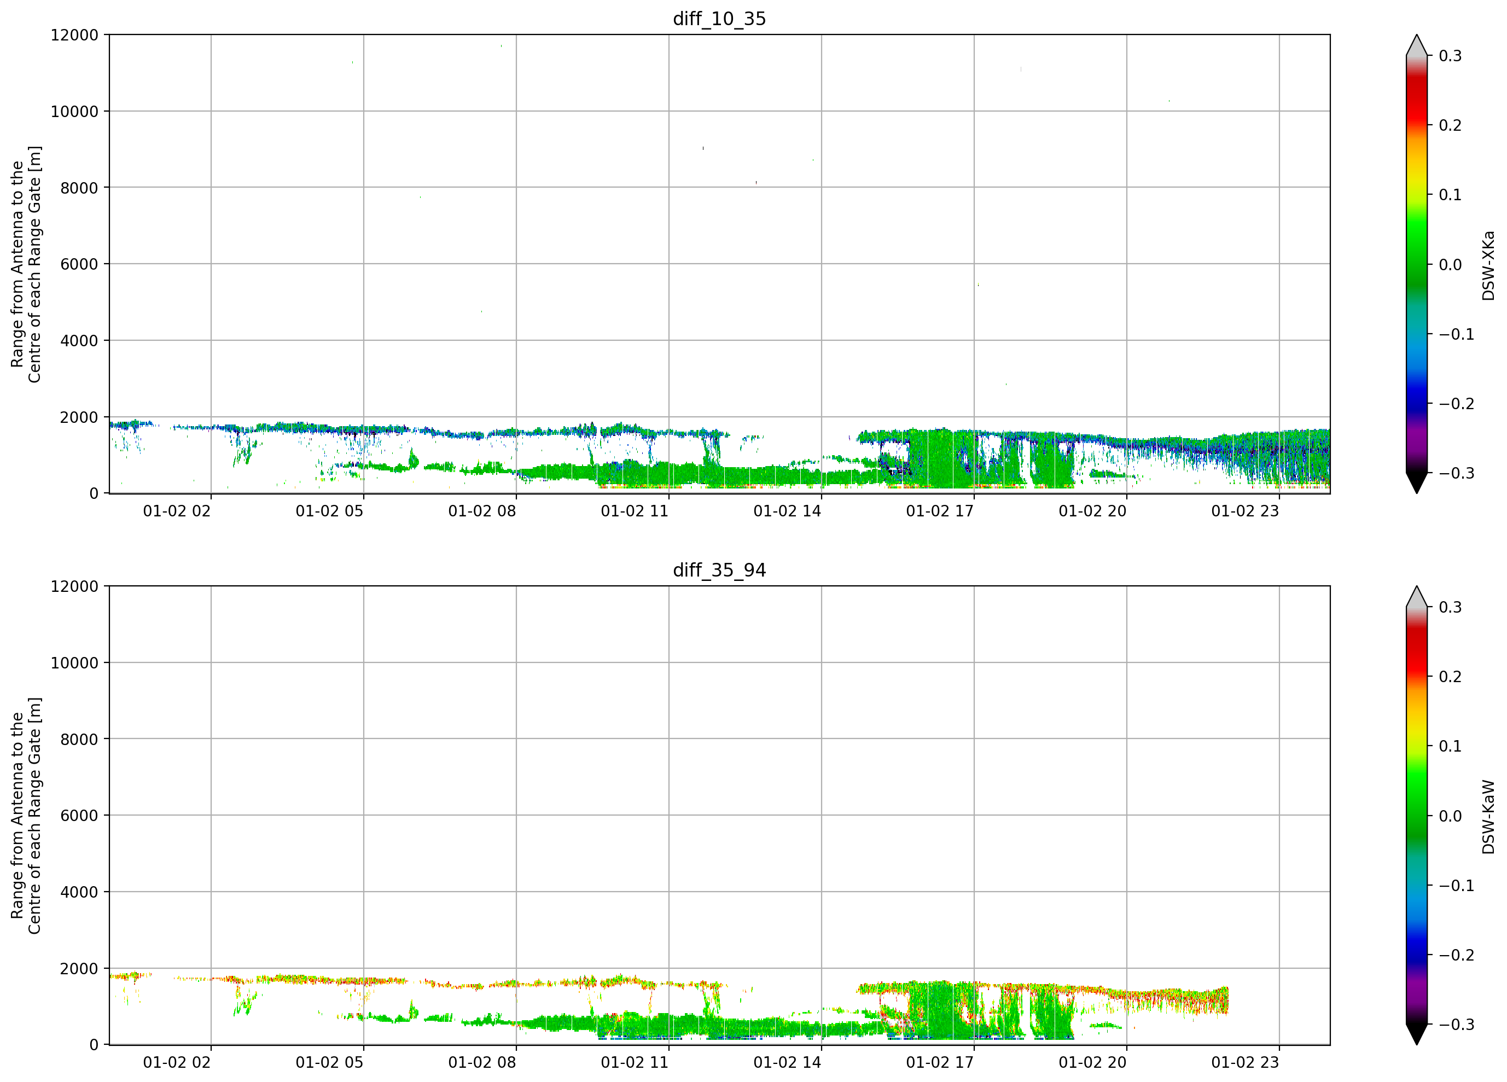This screenshot has height=1082, width=1507.
Task: Select the DSW-XKa colorbar label
Action: [x=1488, y=265]
